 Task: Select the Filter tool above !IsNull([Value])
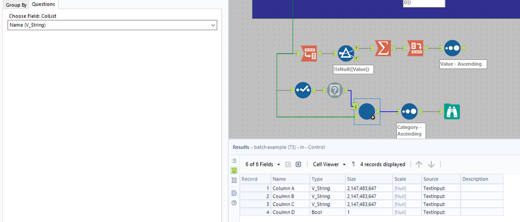346,54
